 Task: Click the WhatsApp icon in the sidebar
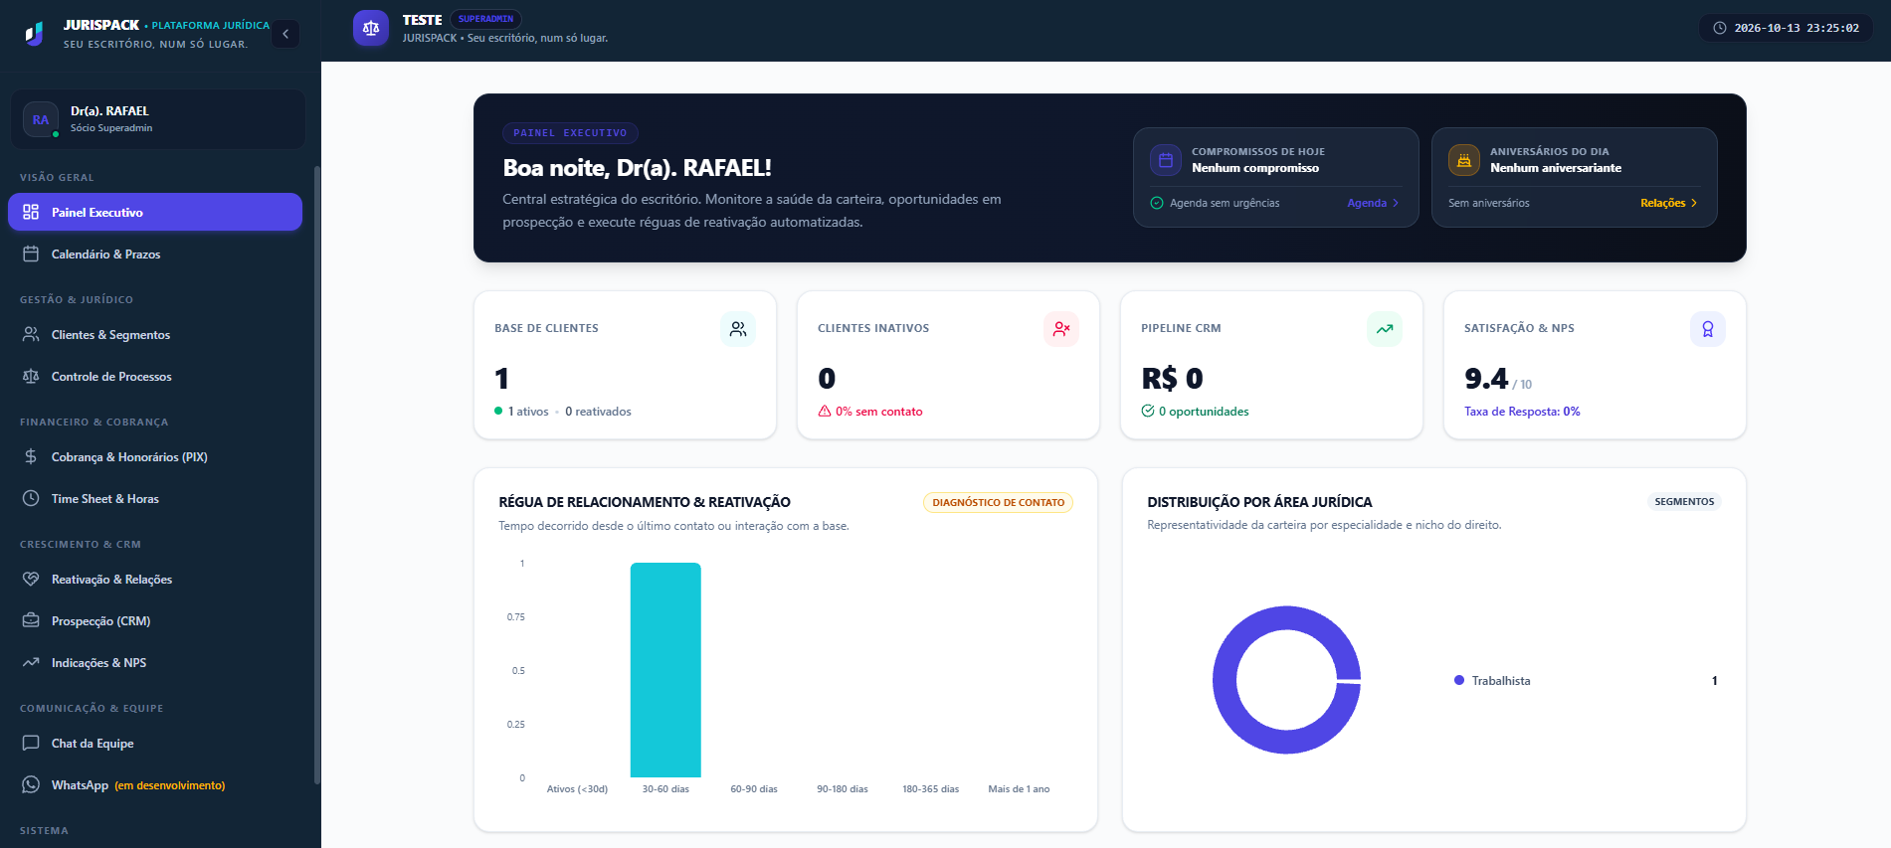[x=31, y=784]
